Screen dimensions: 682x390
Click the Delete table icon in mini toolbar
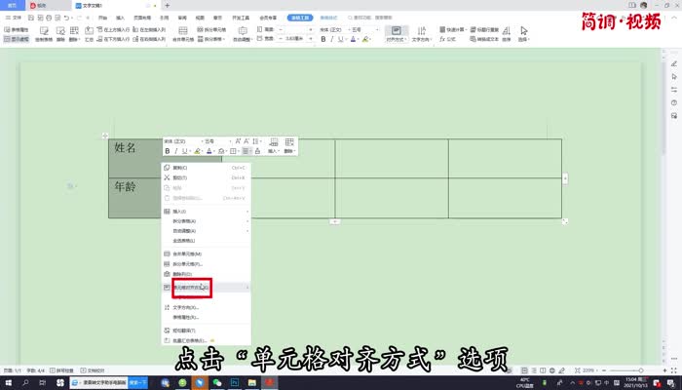[290, 146]
